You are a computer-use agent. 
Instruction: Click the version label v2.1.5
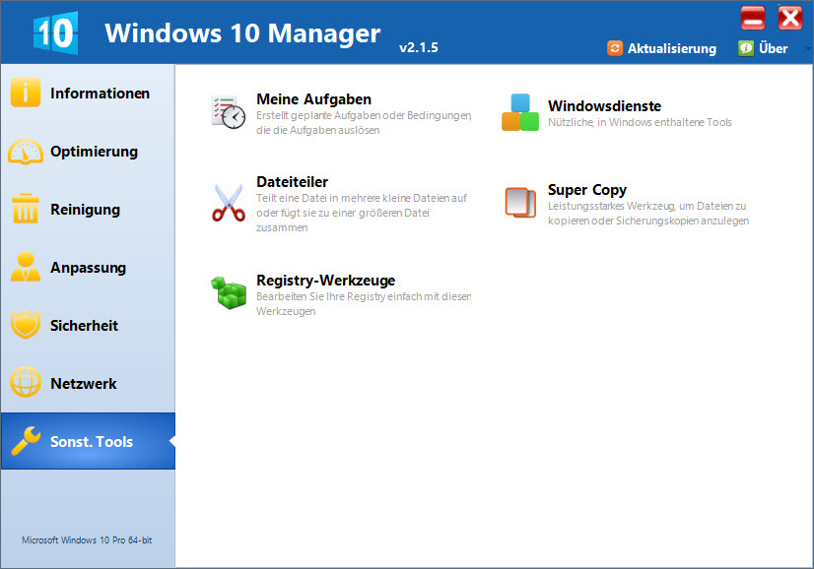[x=419, y=47]
